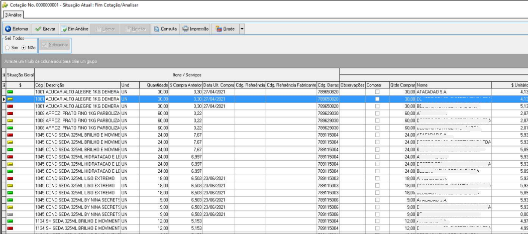Check Comprar box for ARROZ row priced 2,01
The height and width of the screenshot is (234, 528).
pyautogui.click(x=377, y=128)
